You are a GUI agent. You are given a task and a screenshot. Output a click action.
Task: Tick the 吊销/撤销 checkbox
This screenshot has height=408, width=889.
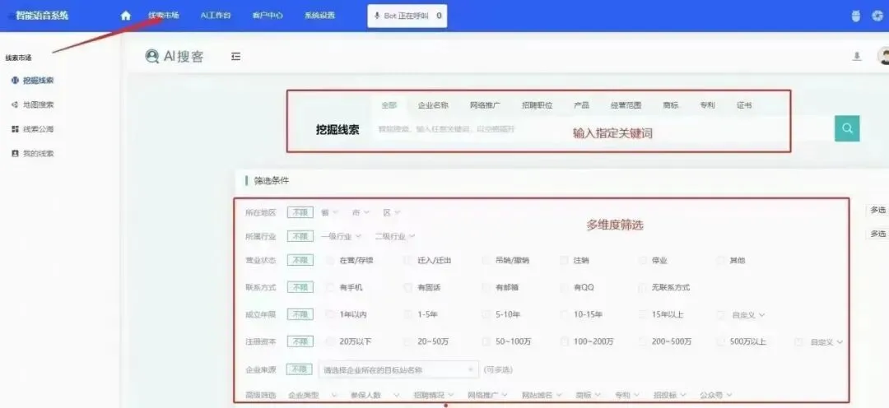(486, 261)
